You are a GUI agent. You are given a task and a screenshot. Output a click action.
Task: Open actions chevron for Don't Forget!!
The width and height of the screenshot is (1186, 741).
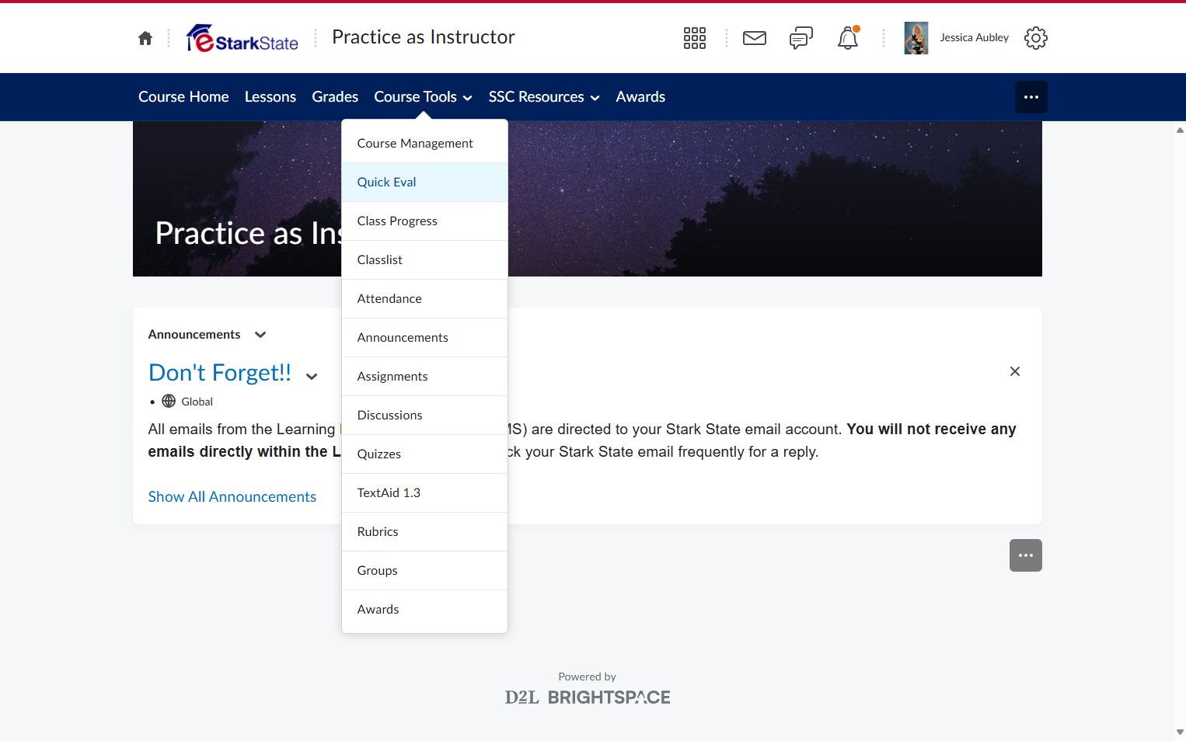(312, 377)
